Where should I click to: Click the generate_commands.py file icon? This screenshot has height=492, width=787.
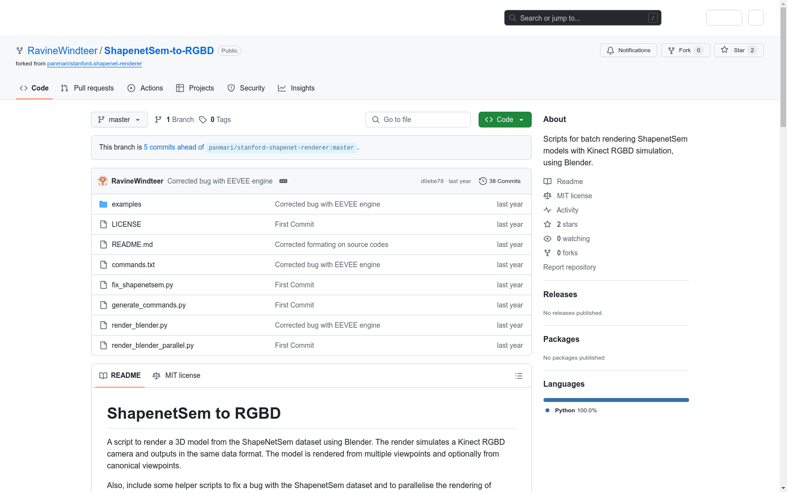pos(103,305)
